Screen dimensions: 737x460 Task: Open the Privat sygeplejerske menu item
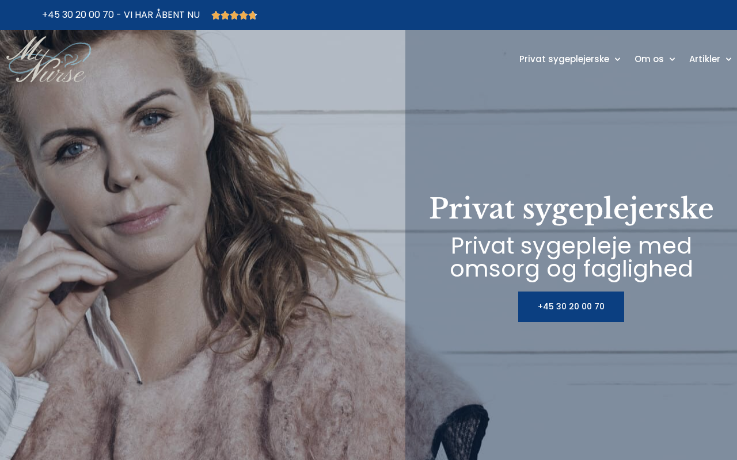[564, 59]
